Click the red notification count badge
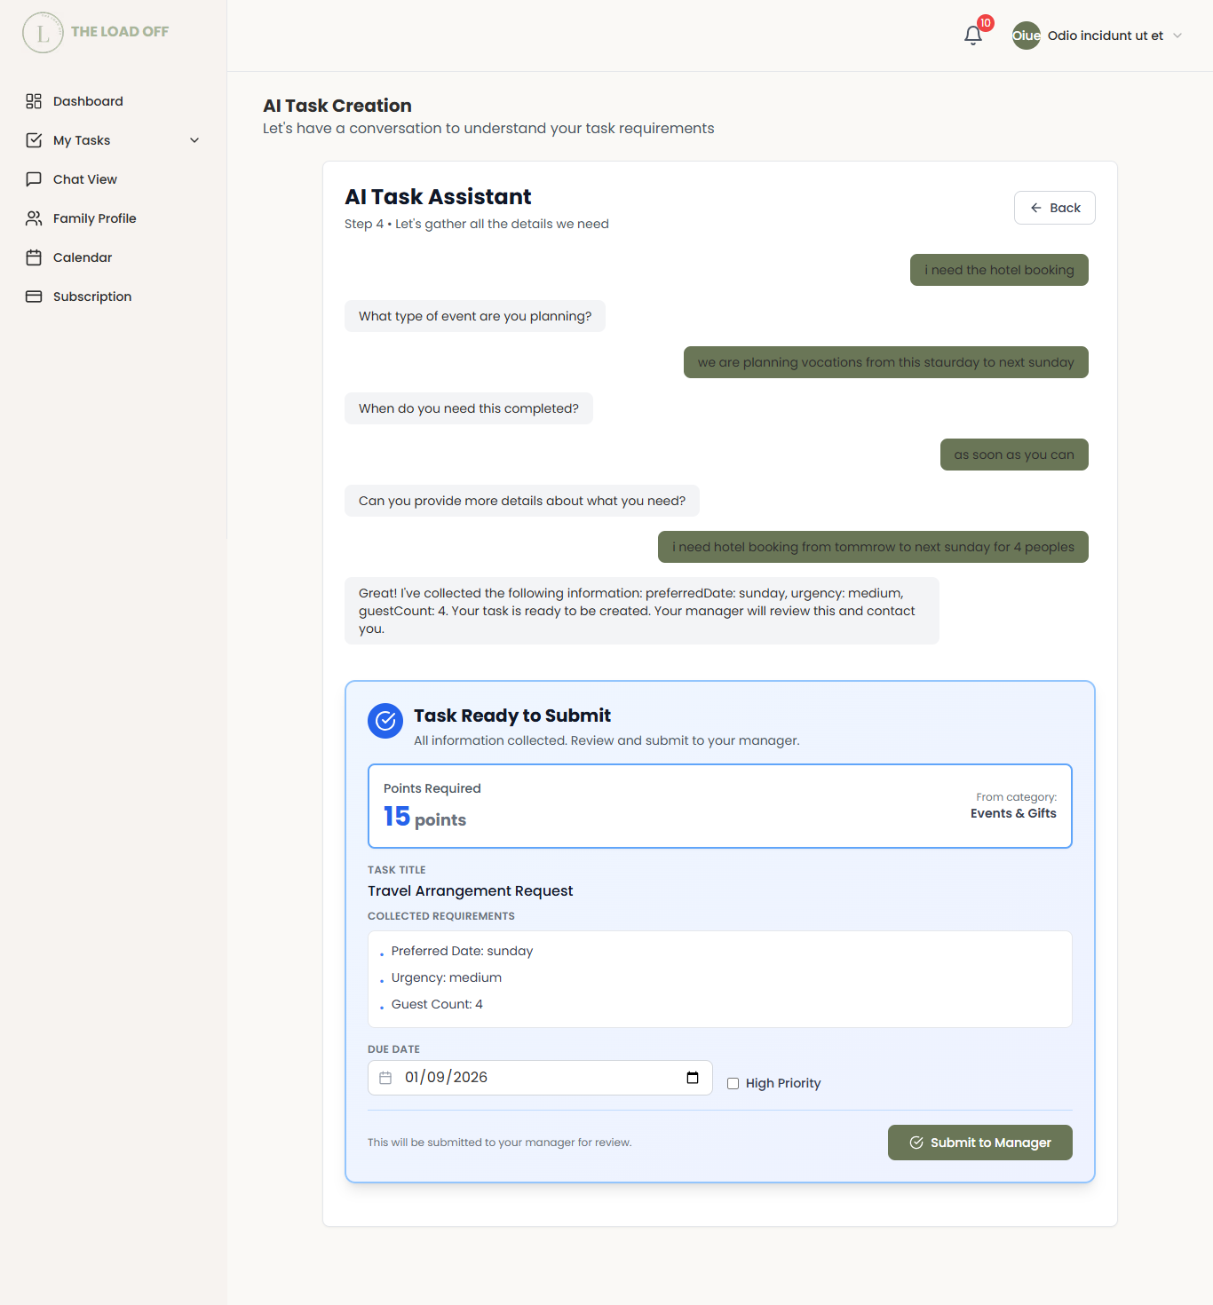1213x1305 pixels. pos(986,23)
